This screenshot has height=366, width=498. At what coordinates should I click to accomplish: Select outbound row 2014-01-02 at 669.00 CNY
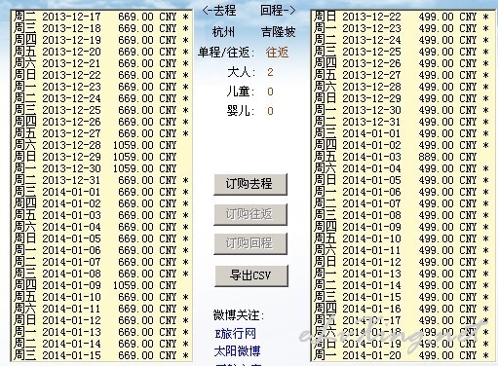tap(101, 203)
